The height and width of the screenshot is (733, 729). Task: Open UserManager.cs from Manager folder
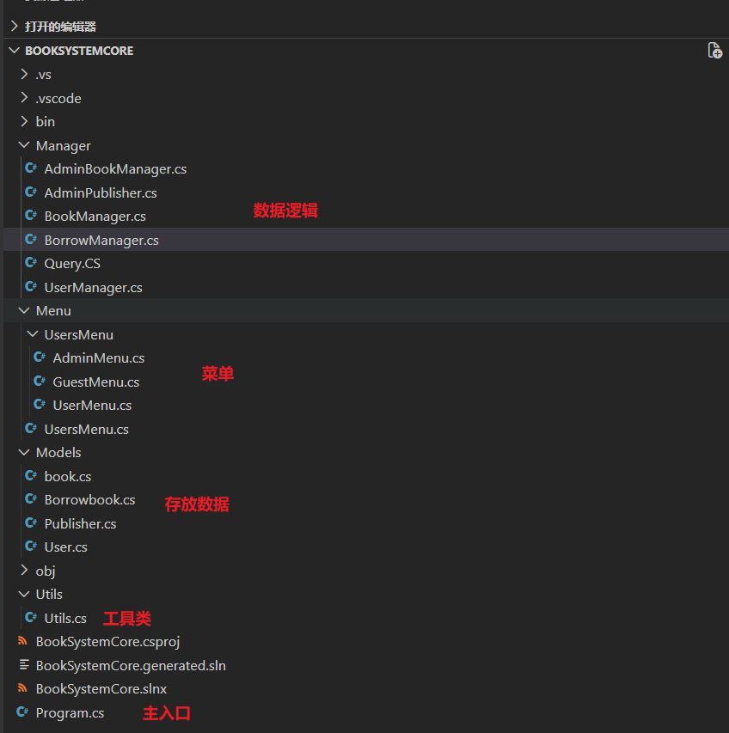[93, 288]
